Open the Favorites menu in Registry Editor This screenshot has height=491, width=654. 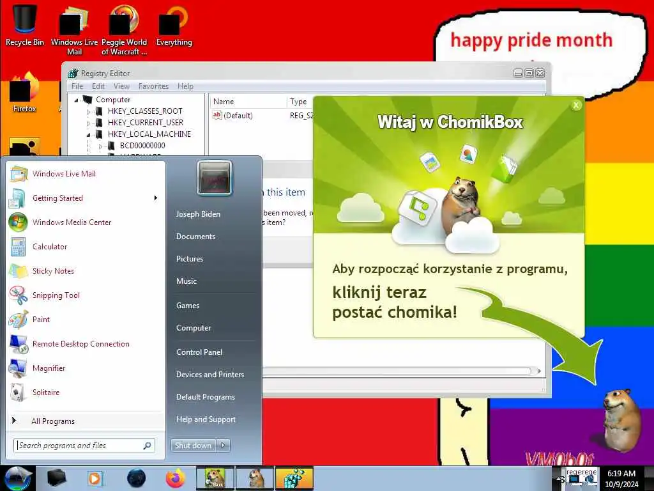153,86
